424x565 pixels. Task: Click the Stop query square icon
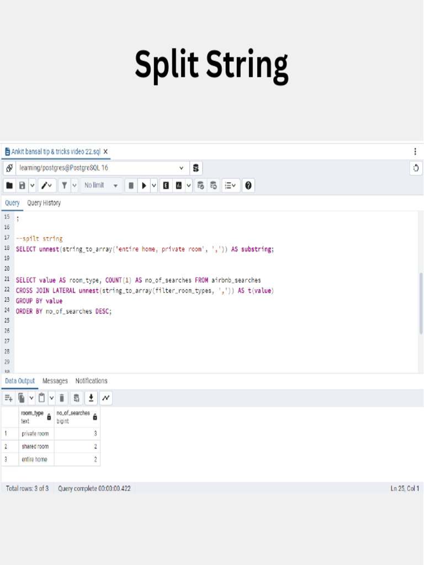[131, 186]
